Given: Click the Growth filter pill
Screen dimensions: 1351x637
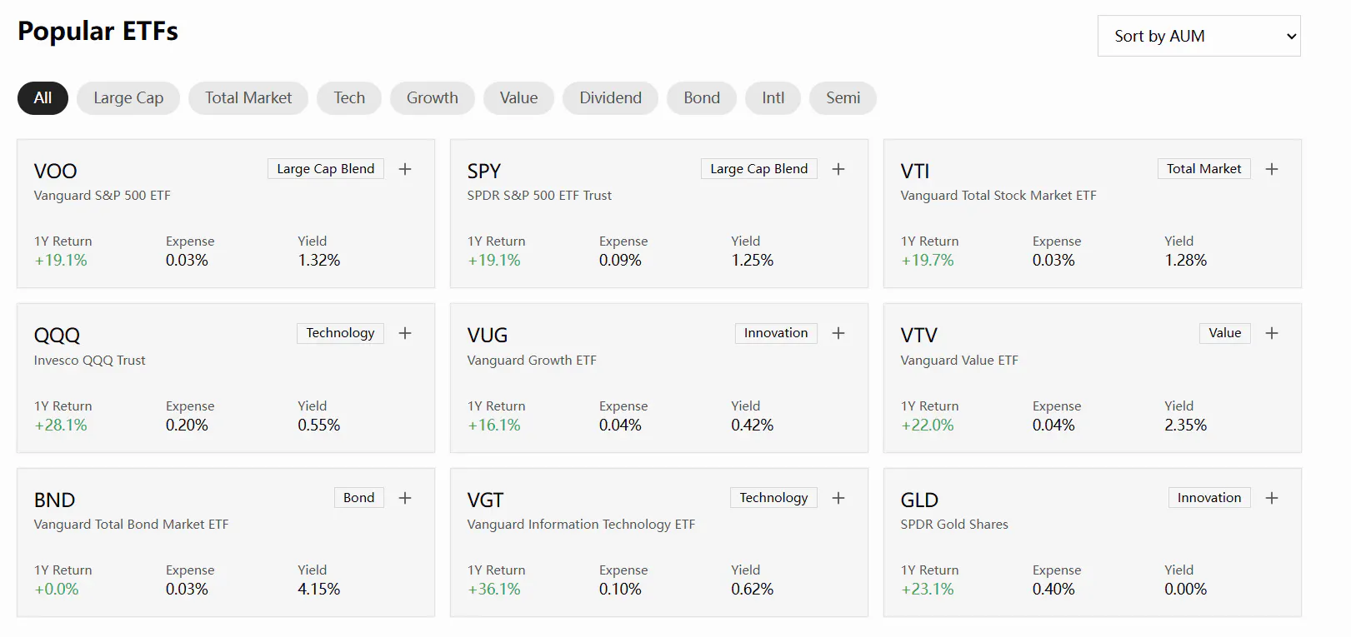Looking at the screenshot, I should click(433, 98).
